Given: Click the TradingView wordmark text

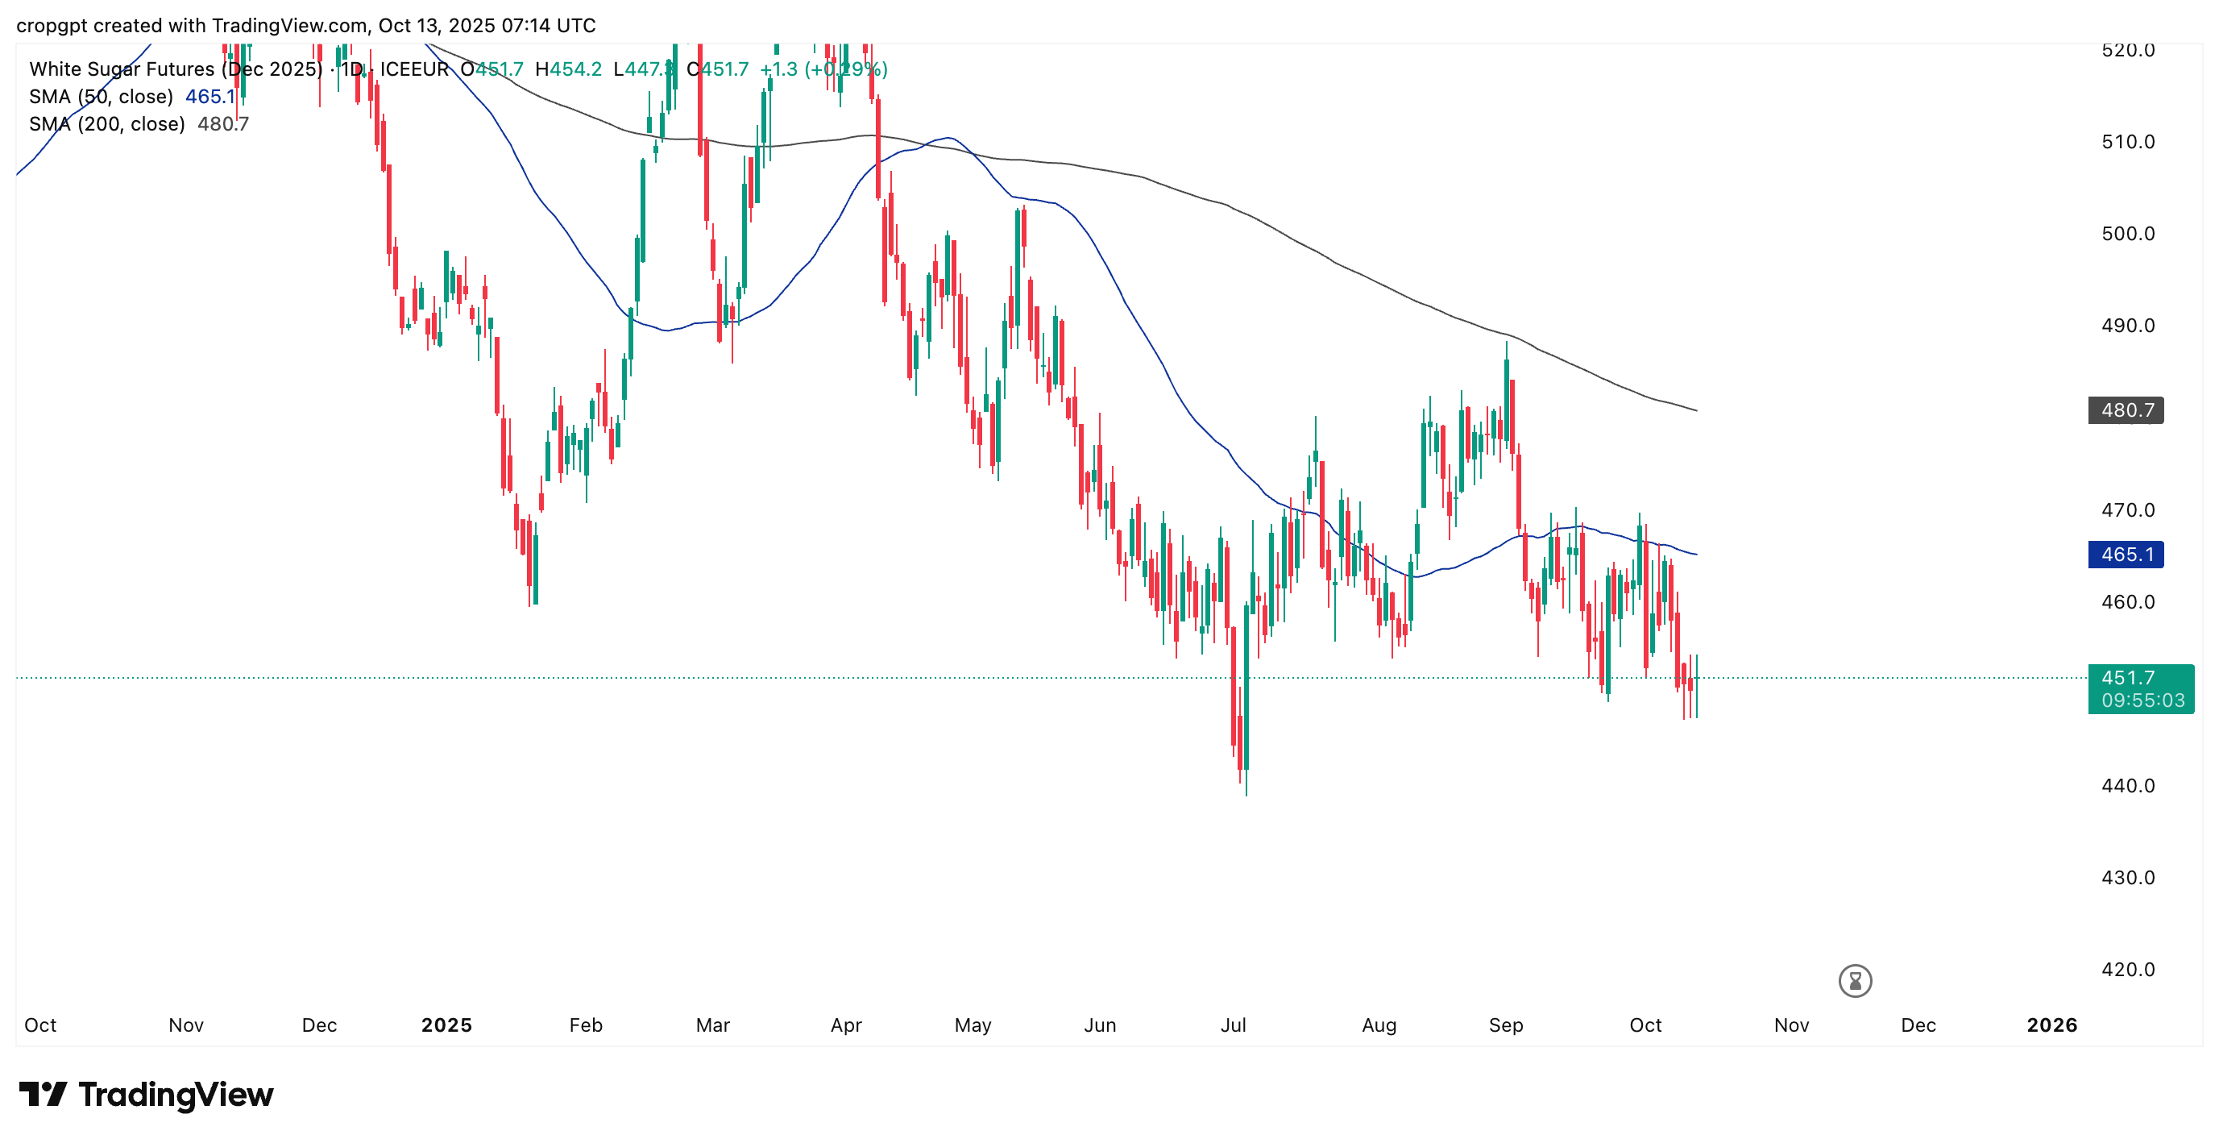Looking at the screenshot, I should (176, 1094).
